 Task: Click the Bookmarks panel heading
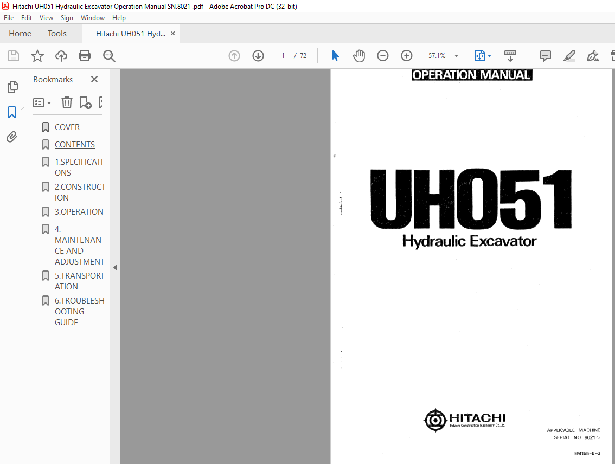pyautogui.click(x=53, y=80)
